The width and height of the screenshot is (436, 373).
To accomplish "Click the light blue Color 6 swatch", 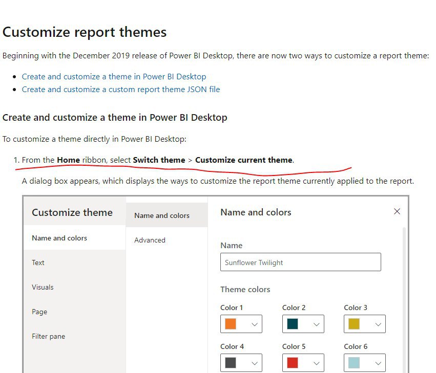I will [354, 363].
